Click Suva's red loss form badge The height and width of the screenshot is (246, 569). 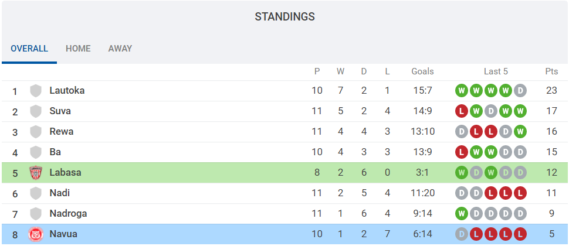tap(462, 111)
